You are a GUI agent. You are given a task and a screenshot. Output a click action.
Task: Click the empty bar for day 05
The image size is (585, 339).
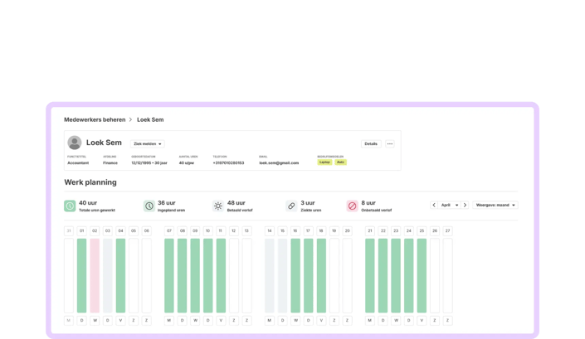pyautogui.click(x=134, y=276)
